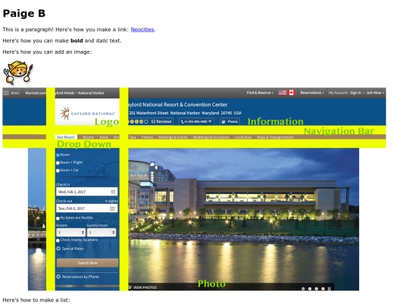Expand the Reservations dropdown
The width and height of the screenshot is (409, 307).
[x=312, y=92]
